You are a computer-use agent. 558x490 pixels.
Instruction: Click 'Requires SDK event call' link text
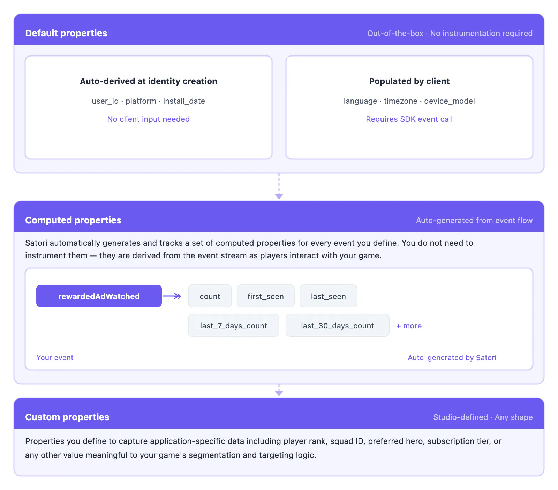click(x=409, y=119)
